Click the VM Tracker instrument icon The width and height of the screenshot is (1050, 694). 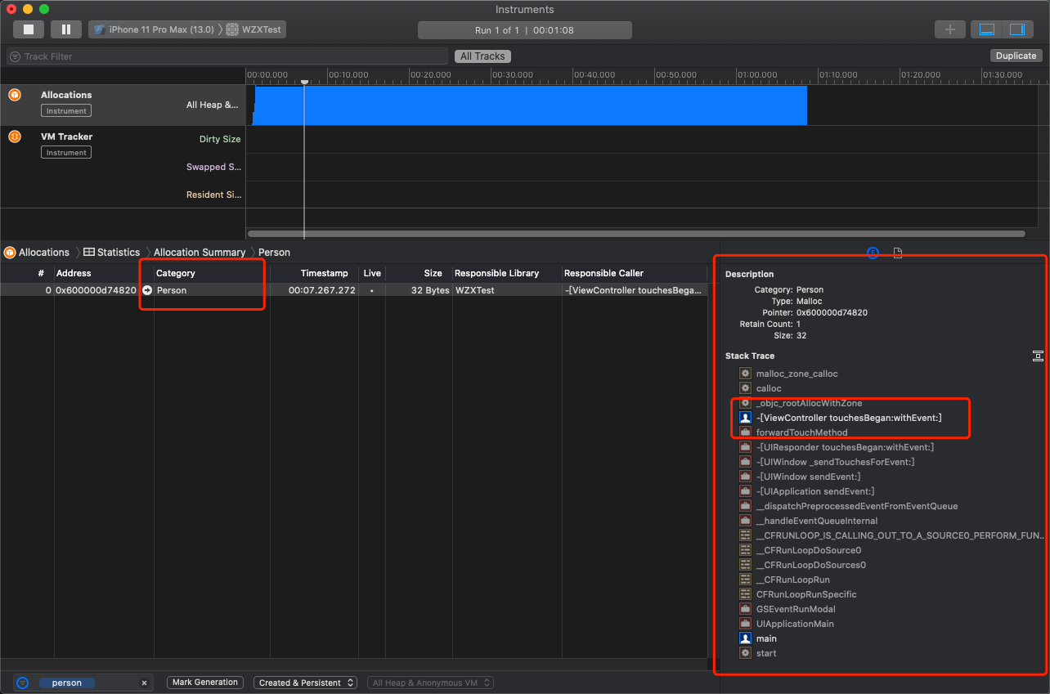click(x=15, y=137)
